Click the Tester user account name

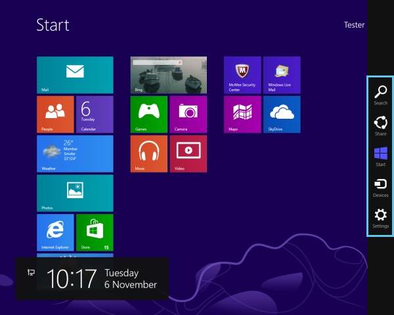[x=354, y=25]
